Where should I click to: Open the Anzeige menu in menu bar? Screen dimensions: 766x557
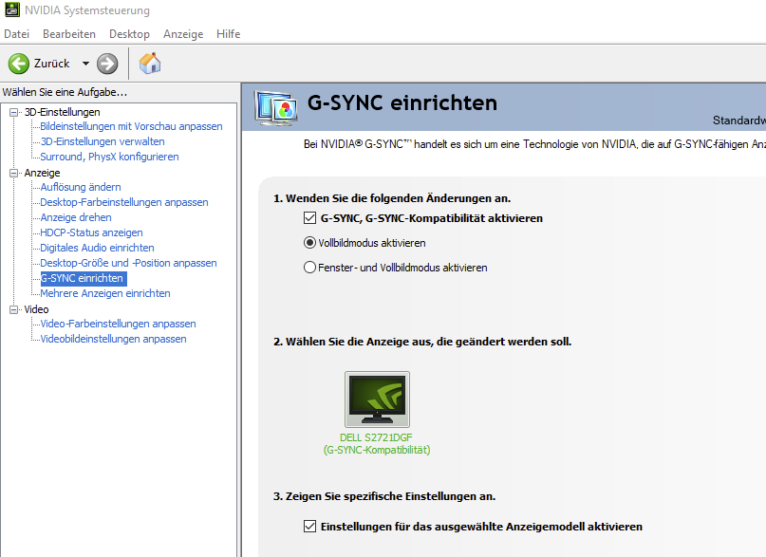[183, 34]
